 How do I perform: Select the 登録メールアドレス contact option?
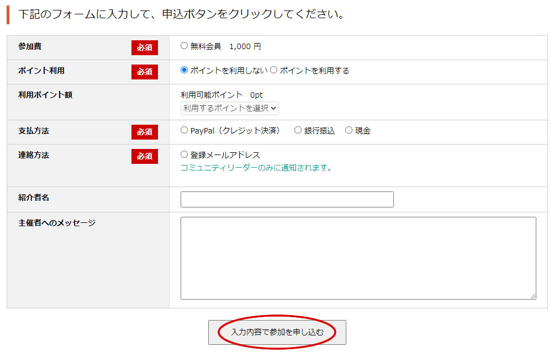click(x=184, y=155)
